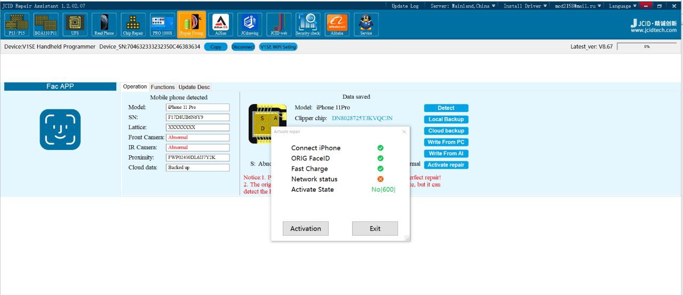This screenshot has width=683, height=295.
Task: Click the Front Camera Abnormal field
Action: tap(197, 138)
